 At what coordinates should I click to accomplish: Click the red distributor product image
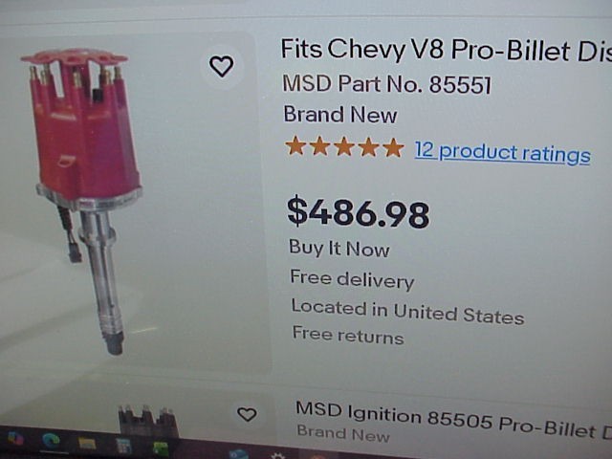81,201
